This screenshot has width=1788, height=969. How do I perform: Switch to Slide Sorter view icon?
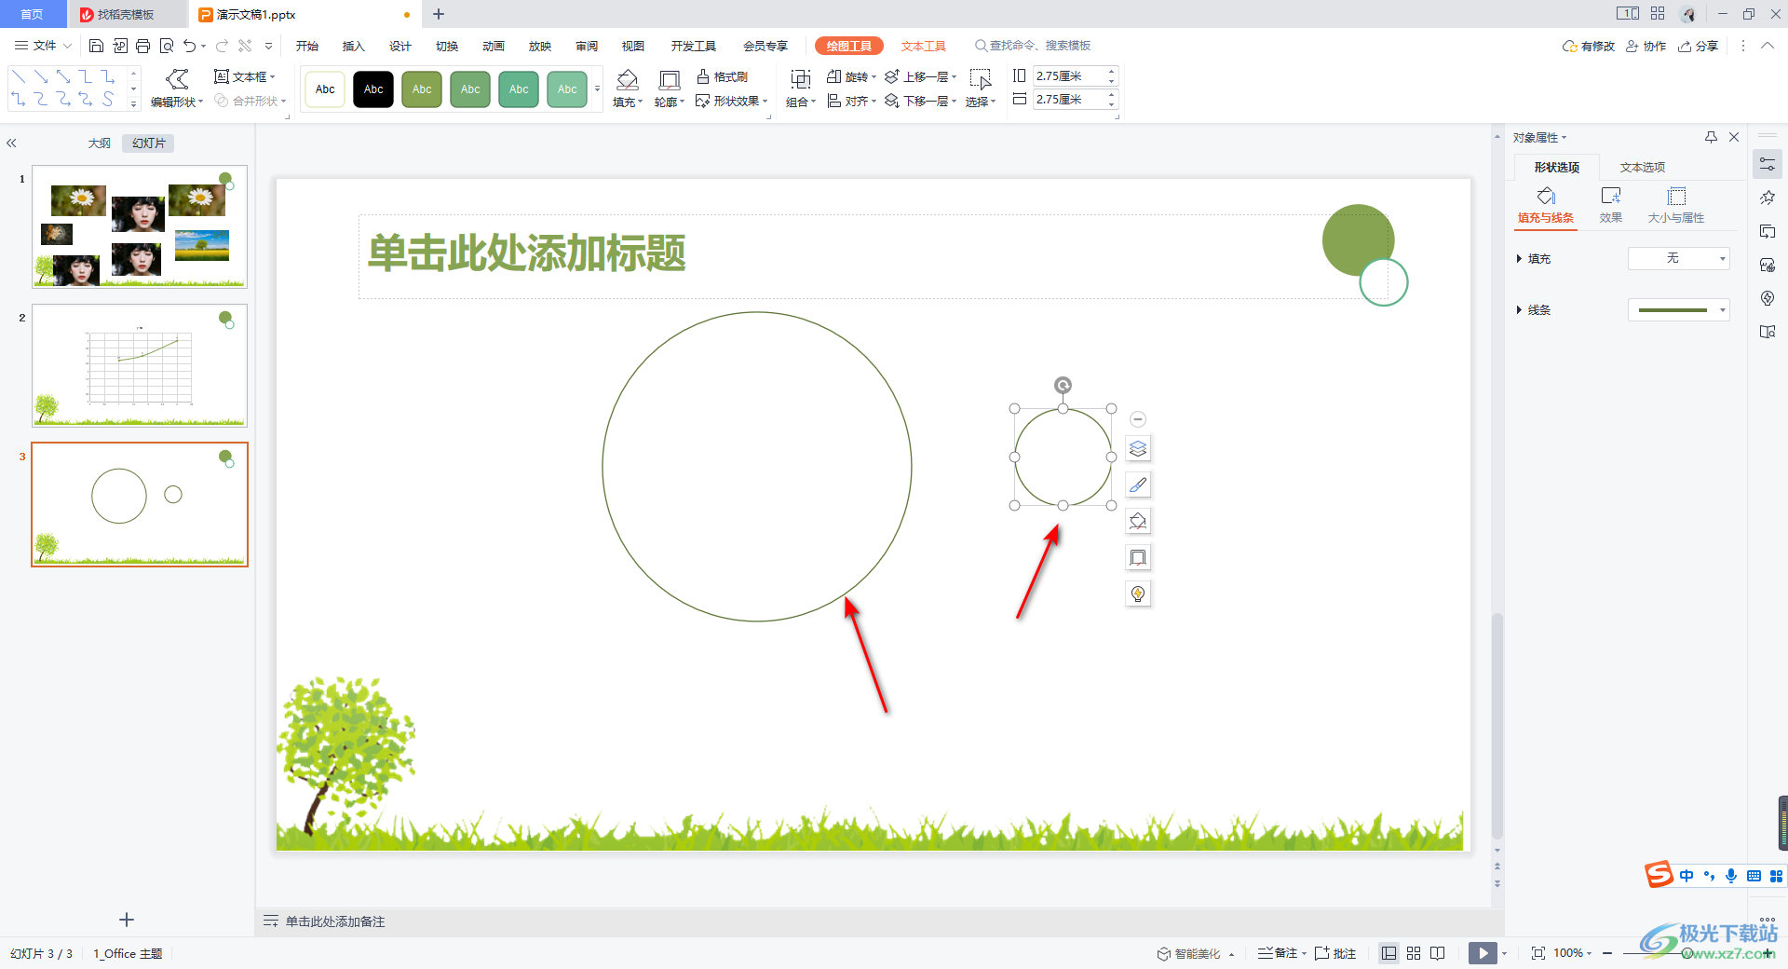pos(1414,953)
